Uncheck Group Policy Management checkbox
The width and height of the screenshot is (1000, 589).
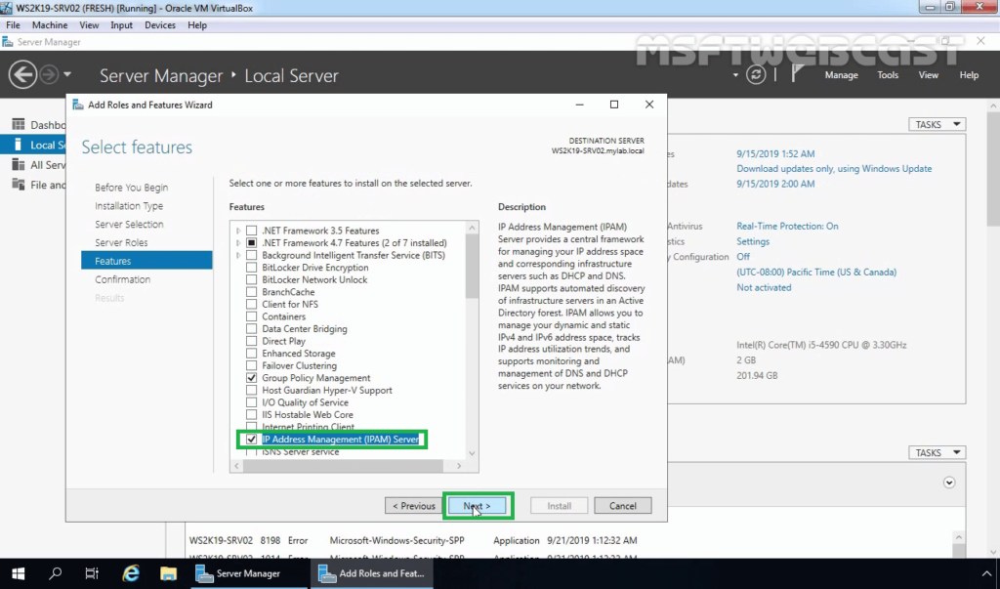click(x=251, y=378)
